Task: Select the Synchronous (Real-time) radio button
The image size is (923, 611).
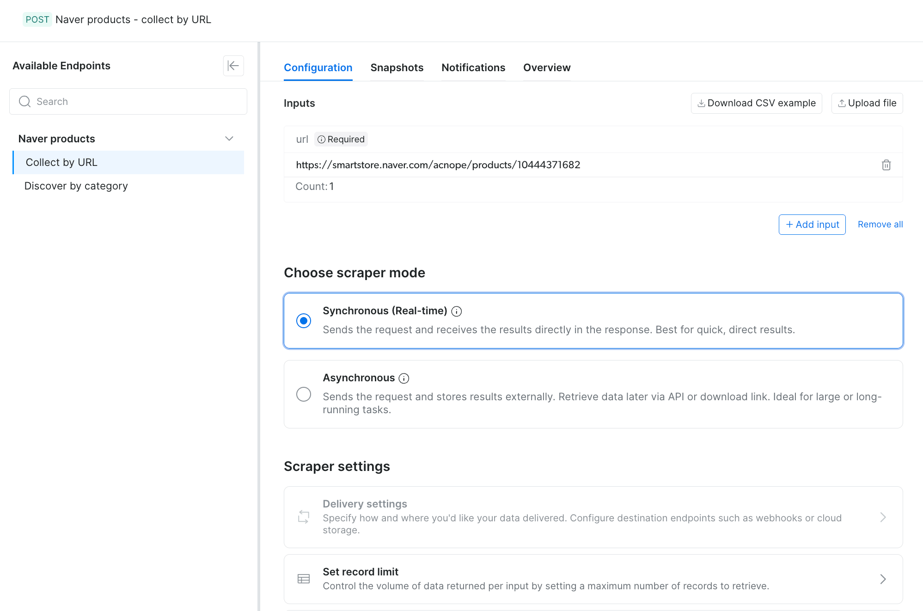Action: (x=304, y=321)
